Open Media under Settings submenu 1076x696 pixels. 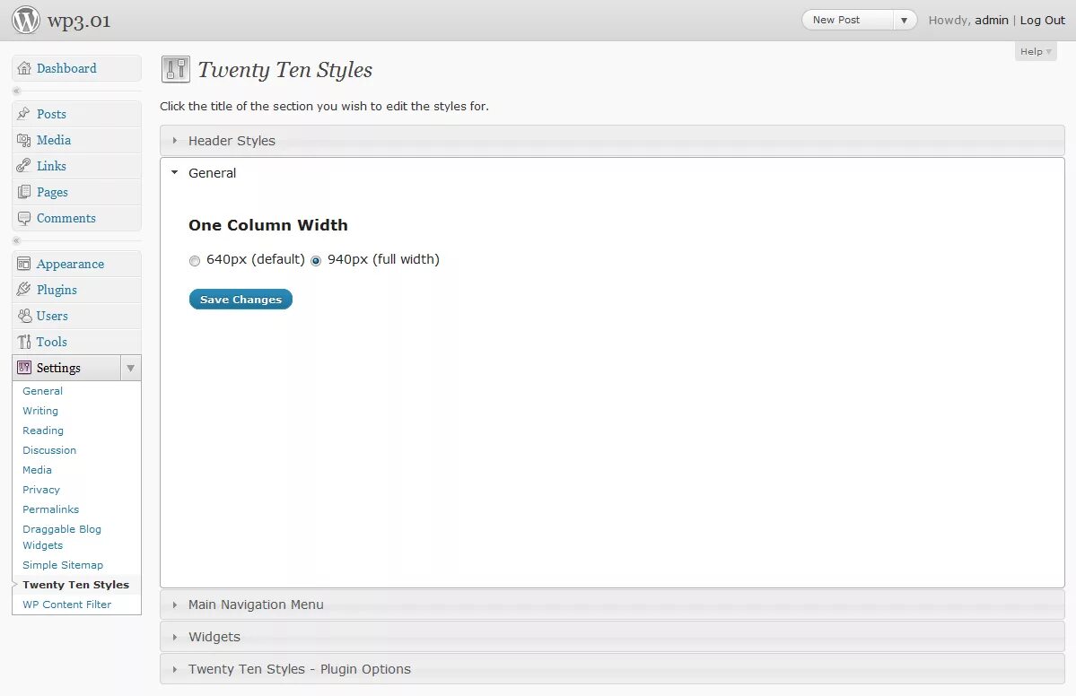pyautogui.click(x=37, y=470)
